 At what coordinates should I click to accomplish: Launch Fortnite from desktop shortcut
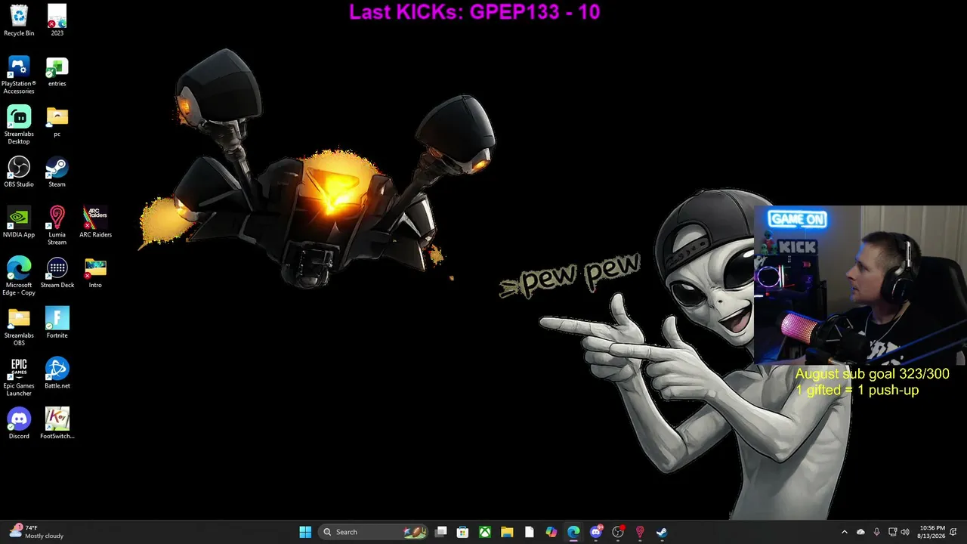tap(57, 323)
